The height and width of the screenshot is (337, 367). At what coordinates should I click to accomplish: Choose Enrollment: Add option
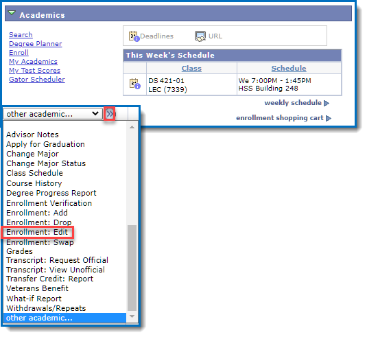[37, 213]
